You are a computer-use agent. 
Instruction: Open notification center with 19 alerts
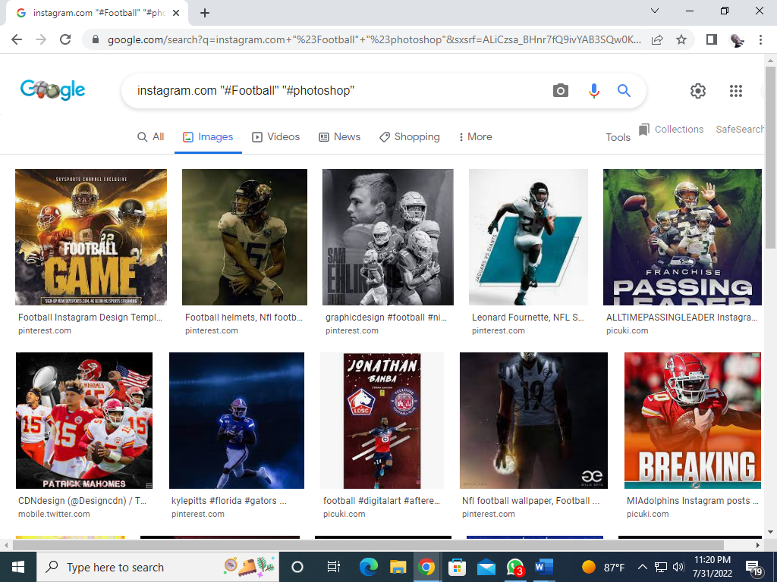[753, 567]
